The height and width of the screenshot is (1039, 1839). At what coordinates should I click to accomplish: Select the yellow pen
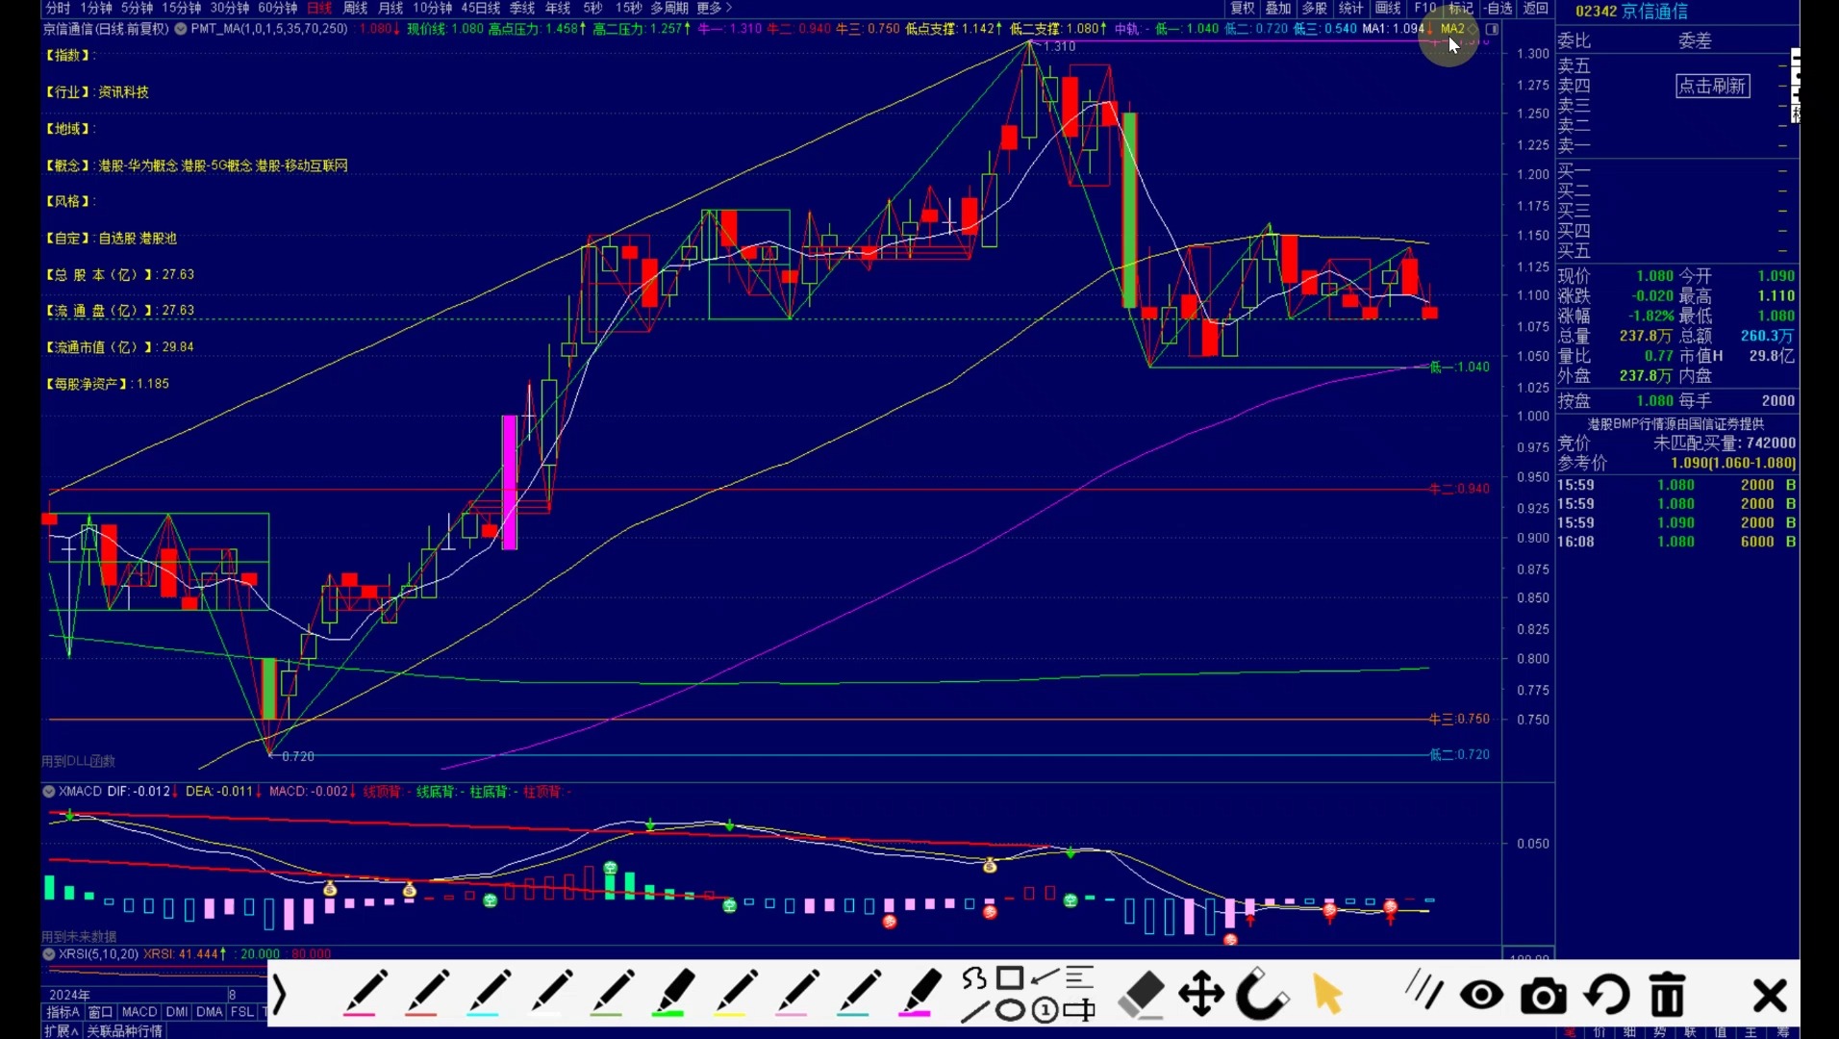pos(734,993)
